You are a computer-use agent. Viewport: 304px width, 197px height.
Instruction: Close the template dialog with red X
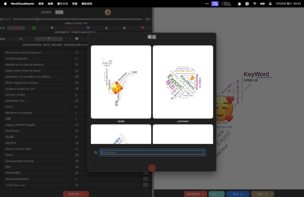(152, 168)
